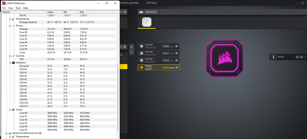Select the CPU #0 utilization row

coord(68,69)
